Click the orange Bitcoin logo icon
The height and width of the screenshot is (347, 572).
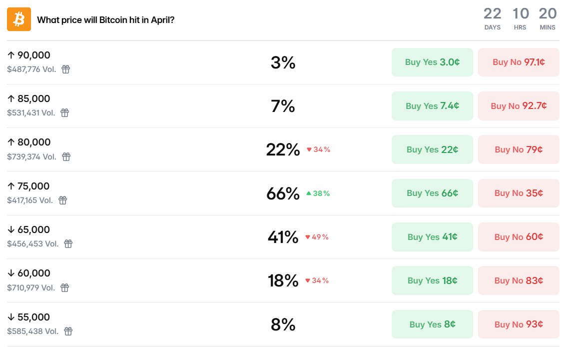(19, 19)
